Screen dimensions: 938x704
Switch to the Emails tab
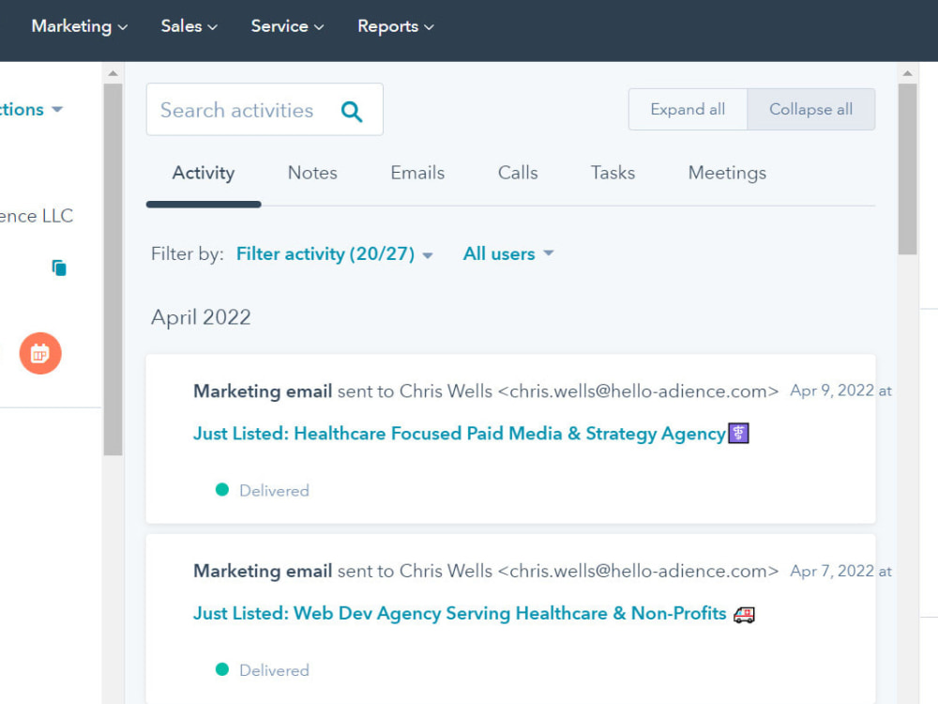(x=416, y=173)
